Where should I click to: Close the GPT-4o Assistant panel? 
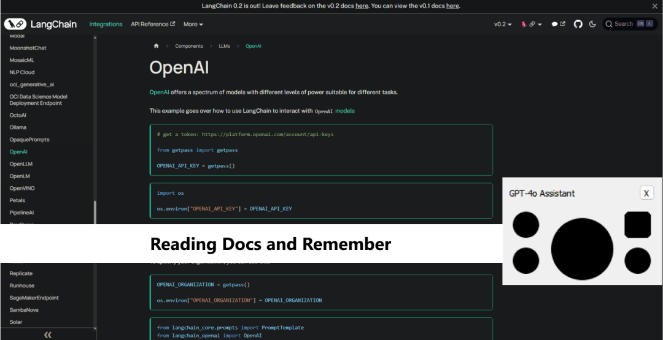[x=646, y=193]
